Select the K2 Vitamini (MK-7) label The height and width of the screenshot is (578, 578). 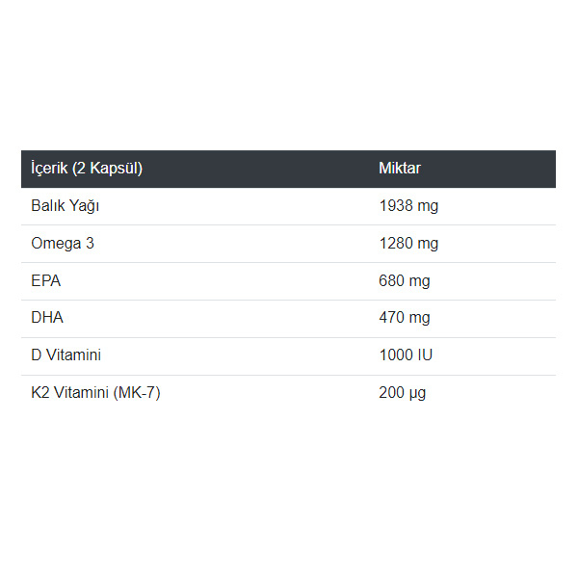[95, 393]
